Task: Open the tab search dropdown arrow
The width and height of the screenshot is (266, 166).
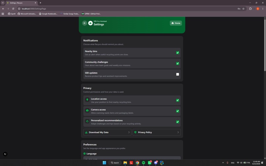Action: point(3,3)
